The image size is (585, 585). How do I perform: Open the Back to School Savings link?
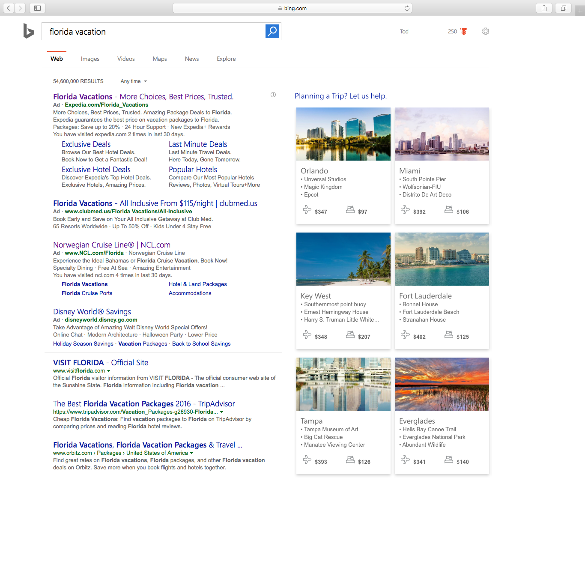tap(201, 344)
